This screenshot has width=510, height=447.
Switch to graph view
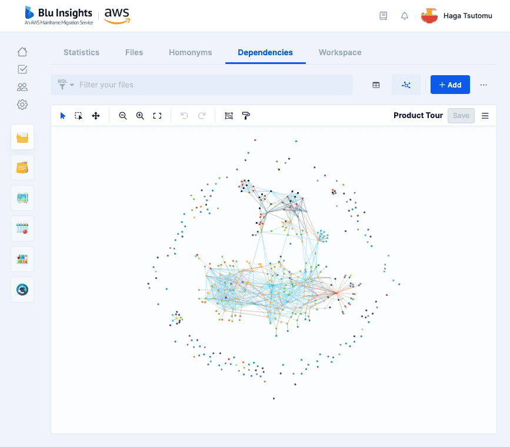[406, 85]
